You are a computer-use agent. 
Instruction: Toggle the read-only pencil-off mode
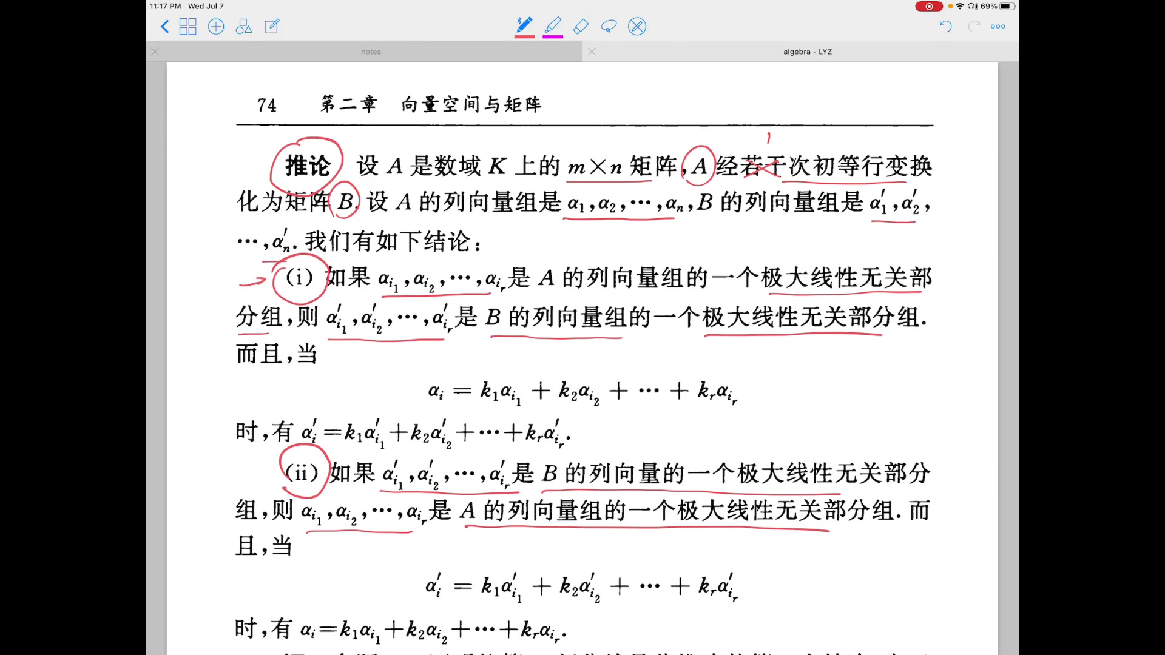(637, 27)
